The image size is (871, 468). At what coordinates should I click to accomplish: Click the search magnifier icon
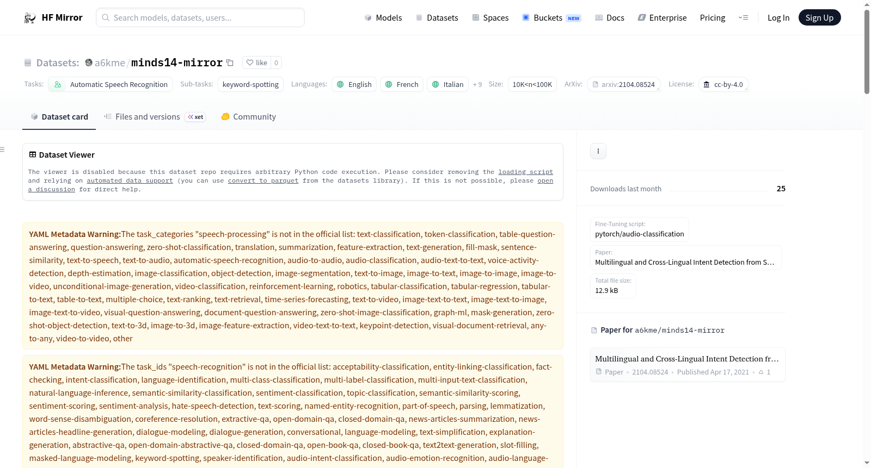pyautogui.click(x=106, y=17)
